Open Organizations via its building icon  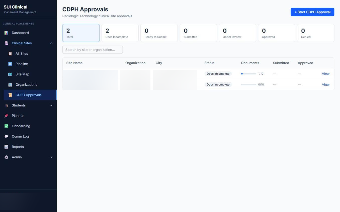(x=10, y=85)
